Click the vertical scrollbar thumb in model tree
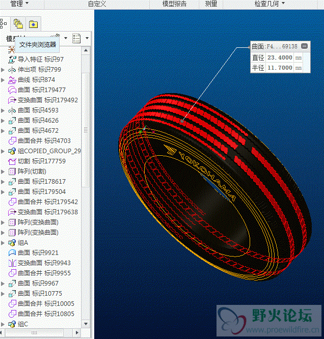The image size is (324, 339). [x=86, y=130]
